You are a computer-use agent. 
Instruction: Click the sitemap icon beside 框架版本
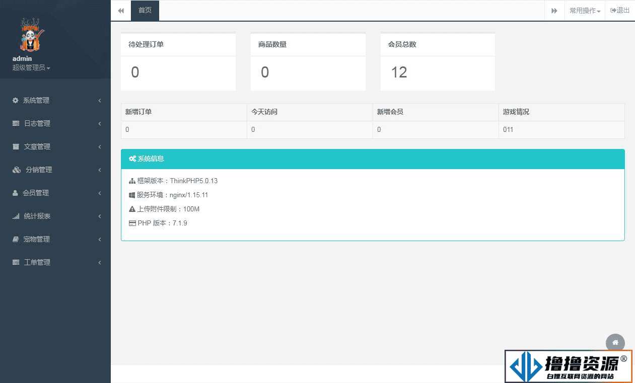132,181
